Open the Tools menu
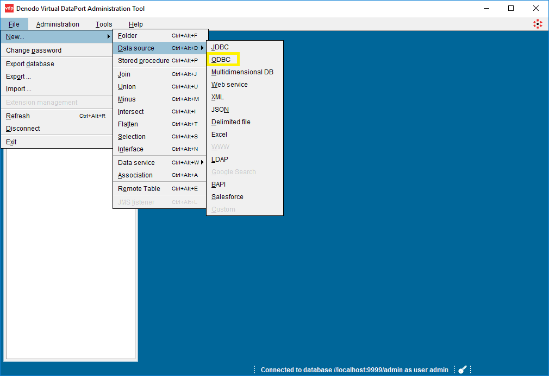Screen dimensions: 549x376 coord(104,24)
